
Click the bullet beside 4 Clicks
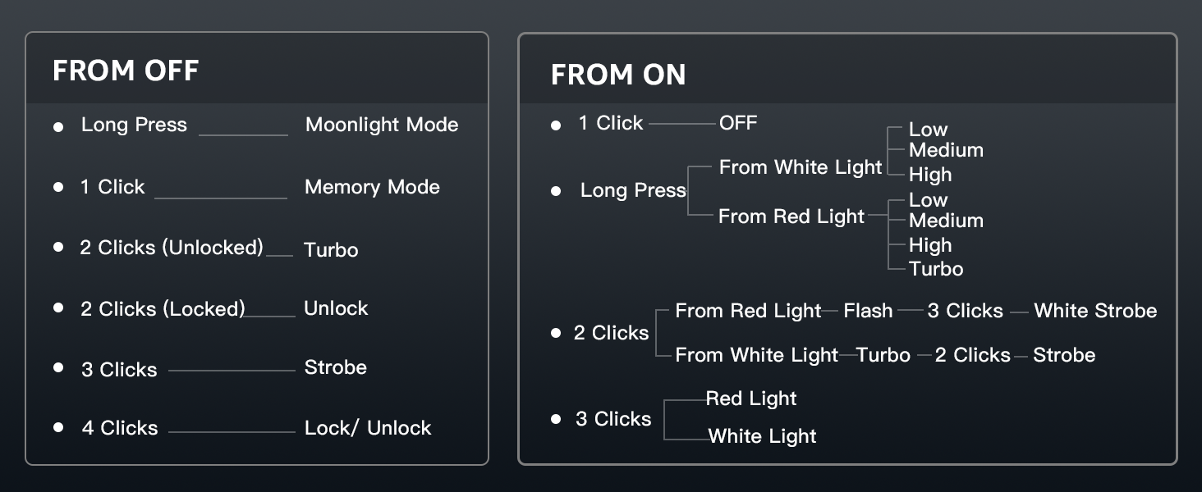point(58,428)
